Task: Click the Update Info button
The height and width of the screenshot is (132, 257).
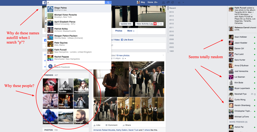Action: 126,24
